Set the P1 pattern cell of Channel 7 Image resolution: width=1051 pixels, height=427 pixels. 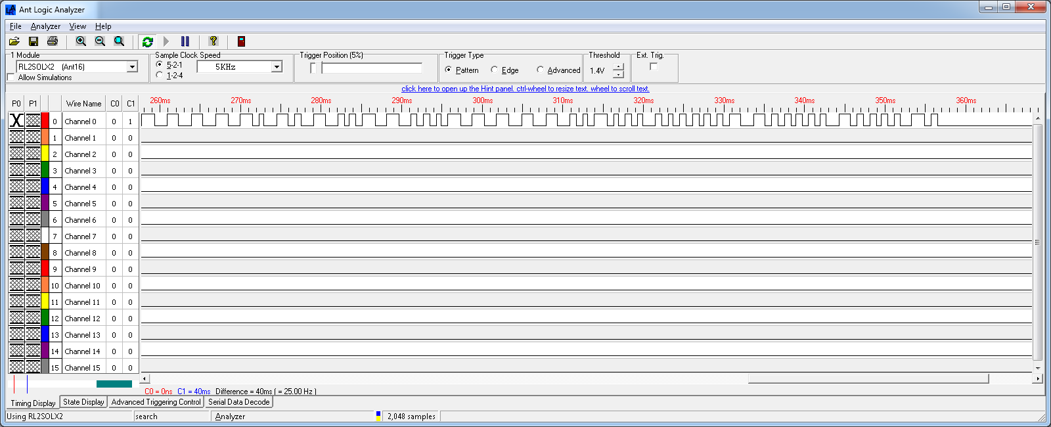point(33,235)
